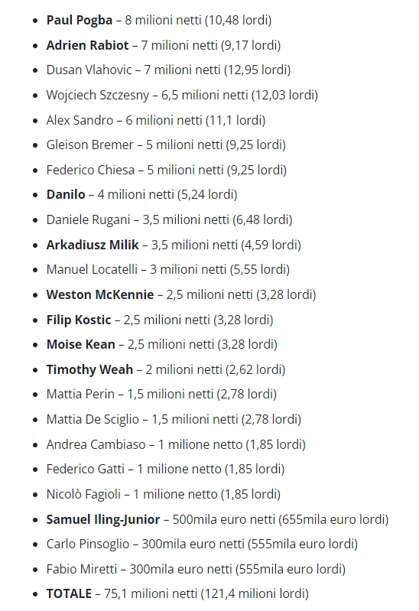Click the Paul Pogba list entry
Screen dimensions: 419x611
[x=158, y=20]
